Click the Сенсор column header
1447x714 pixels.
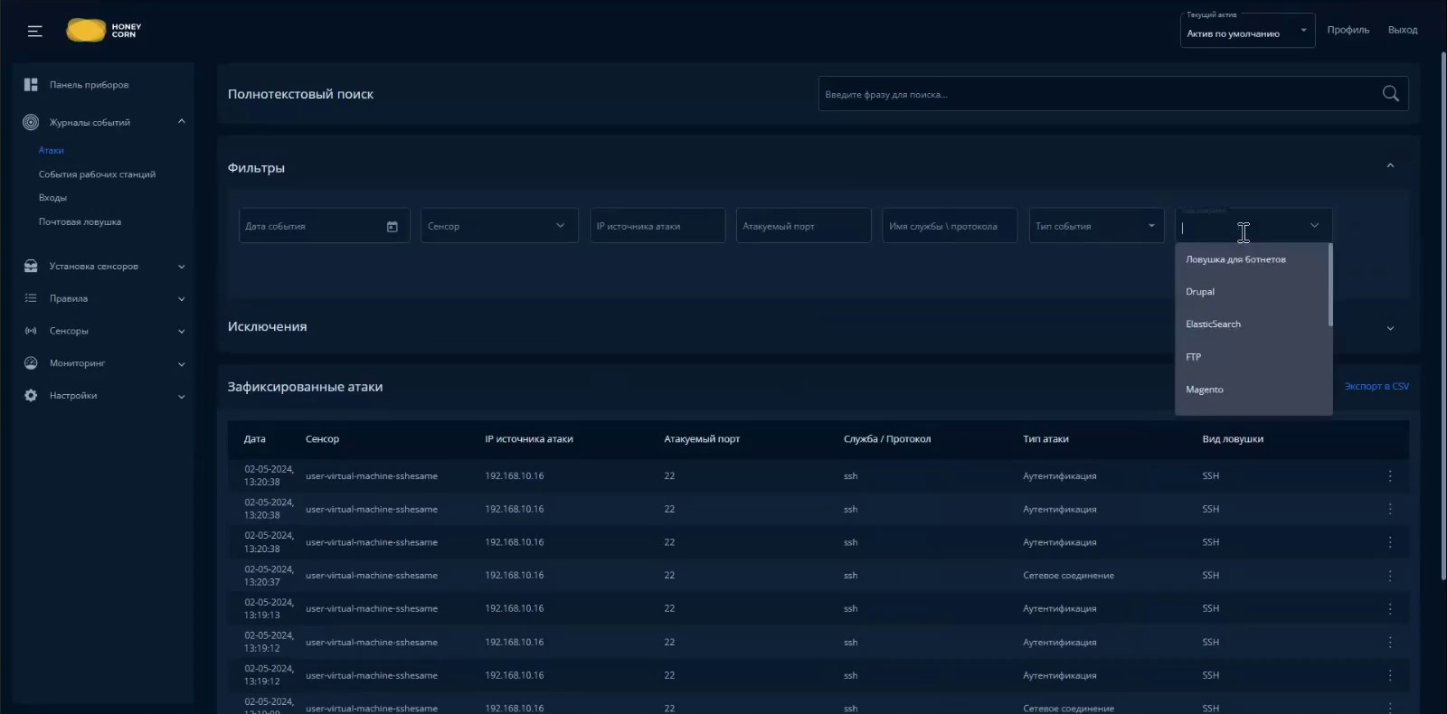(x=322, y=439)
